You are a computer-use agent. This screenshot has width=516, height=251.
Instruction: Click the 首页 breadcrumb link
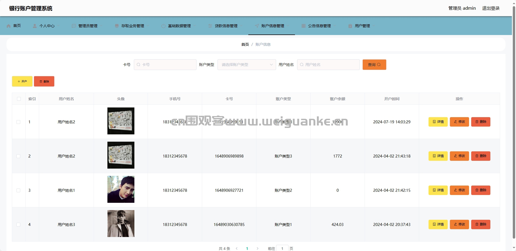245,44
